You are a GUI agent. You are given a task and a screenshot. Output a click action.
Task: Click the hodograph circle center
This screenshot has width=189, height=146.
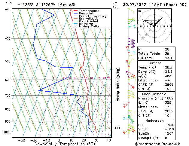click(x=154, y=26)
